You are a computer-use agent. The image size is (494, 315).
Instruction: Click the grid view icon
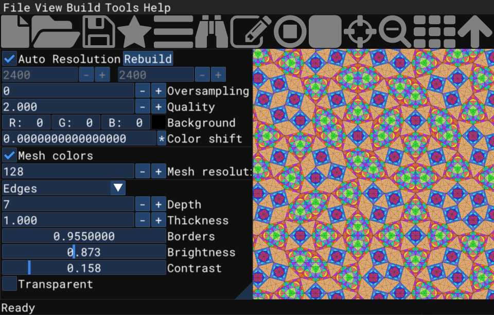tap(434, 32)
